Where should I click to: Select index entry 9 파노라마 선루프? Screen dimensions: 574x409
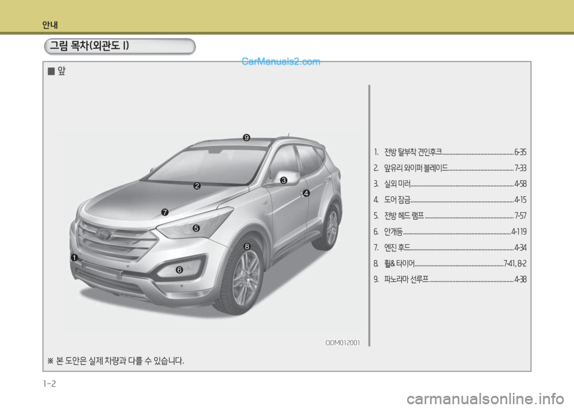tap(450, 279)
